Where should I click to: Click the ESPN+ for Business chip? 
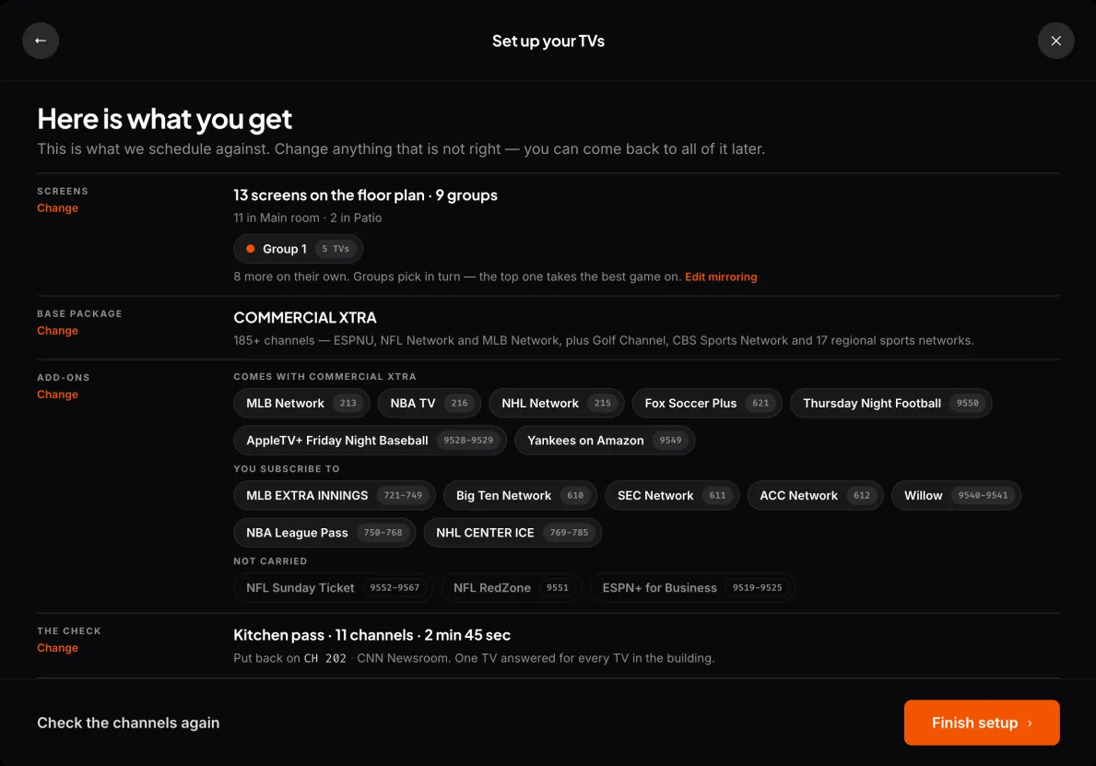pos(692,588)
